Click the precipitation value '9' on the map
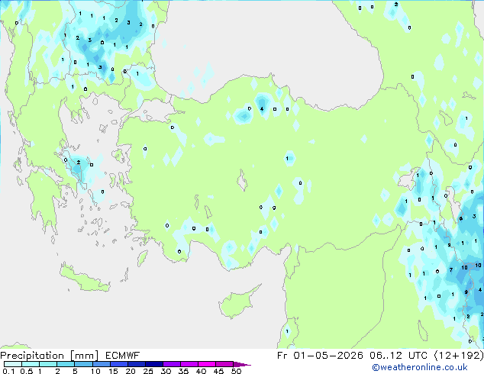 (466, 292)
